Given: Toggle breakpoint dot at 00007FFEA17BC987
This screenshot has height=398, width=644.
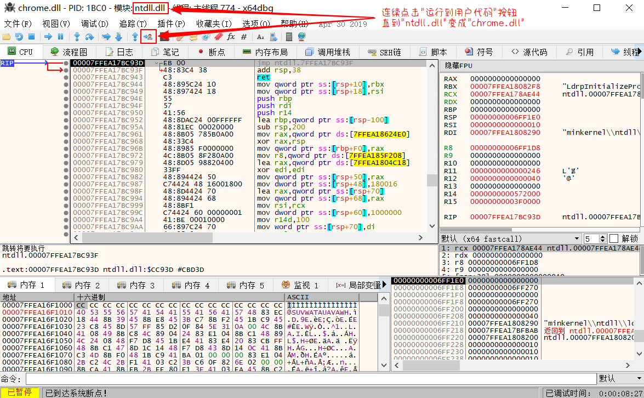Looking at the screenshot, I should (66, 184).
